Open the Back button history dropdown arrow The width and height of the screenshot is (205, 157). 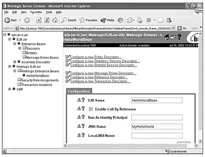(20, 20)
